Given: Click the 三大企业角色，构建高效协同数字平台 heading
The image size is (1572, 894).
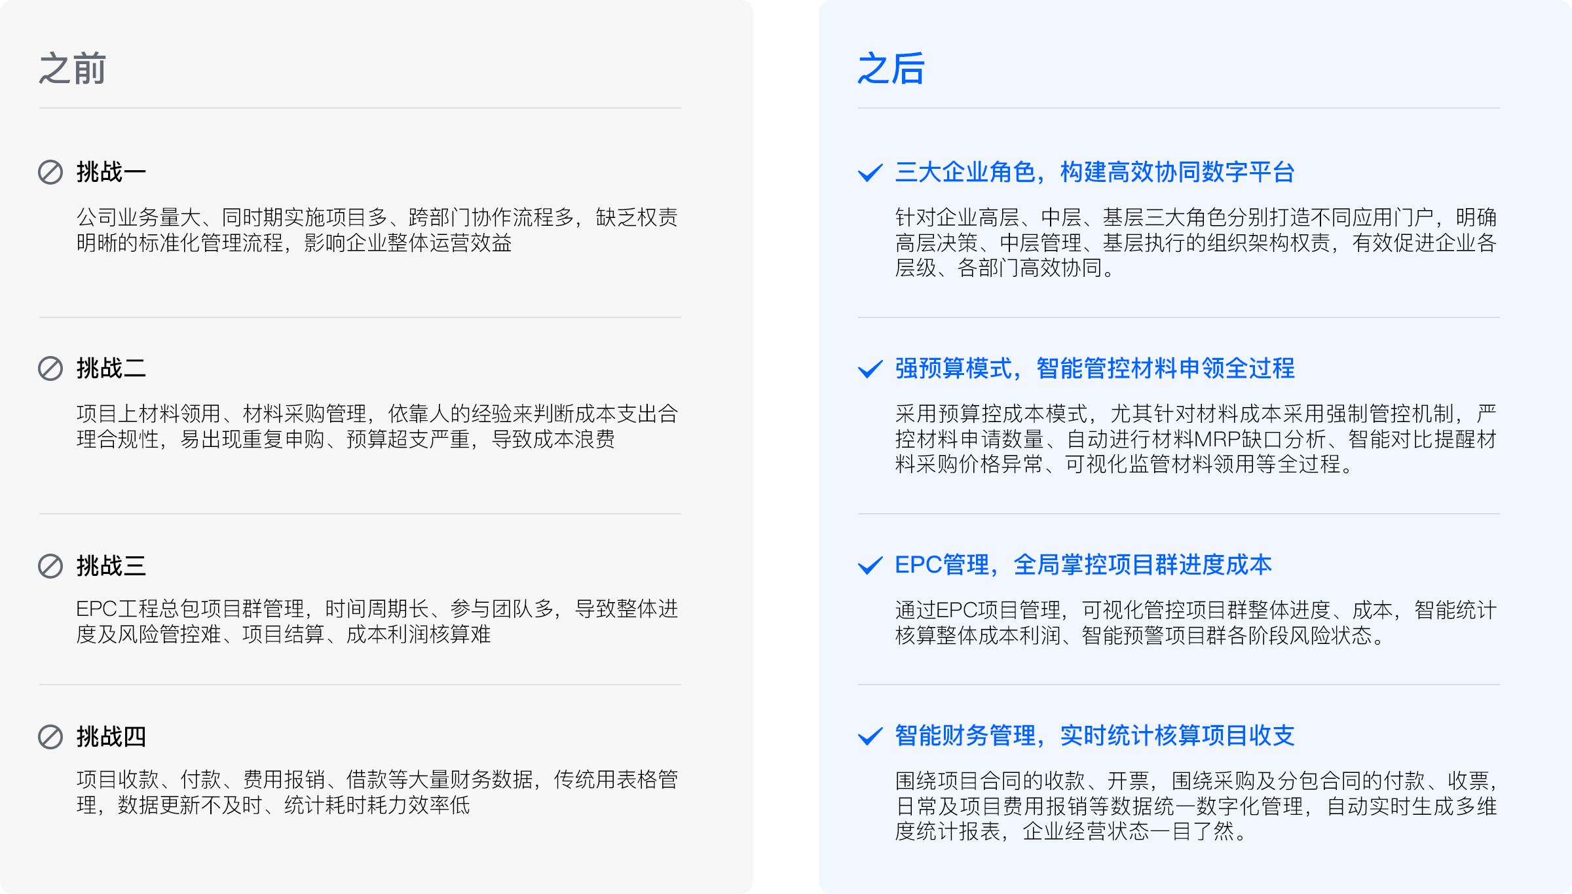Looking at the screenshot, I should pos(1095,172).
